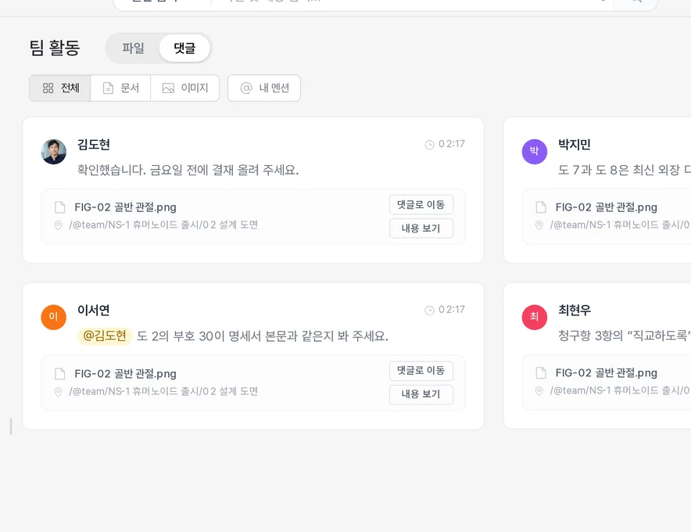Click clock icon on 이서연's card
Screen dimensions: 691x532
429,311
